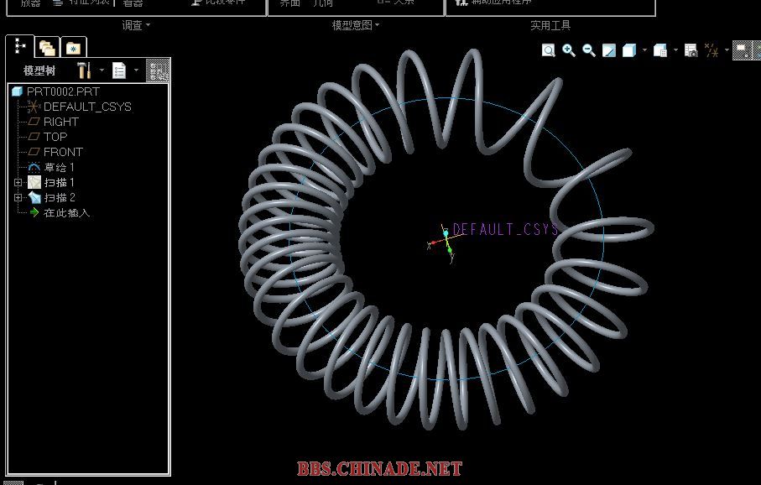Expand the 扫描 1 tree node
The image size is (761, 485).
18,183
